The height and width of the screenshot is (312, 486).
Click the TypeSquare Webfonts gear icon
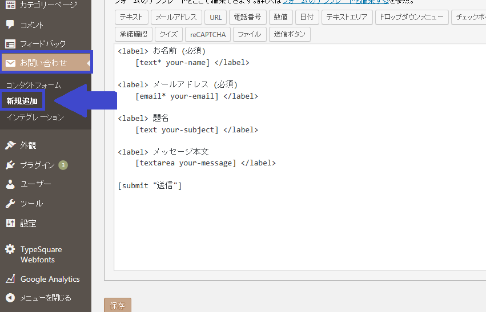tap(10, 249)
